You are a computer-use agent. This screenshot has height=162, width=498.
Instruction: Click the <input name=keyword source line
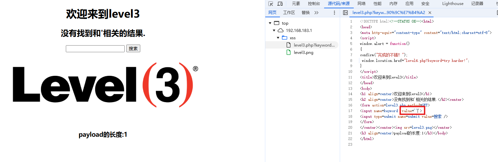coord(391,111)
